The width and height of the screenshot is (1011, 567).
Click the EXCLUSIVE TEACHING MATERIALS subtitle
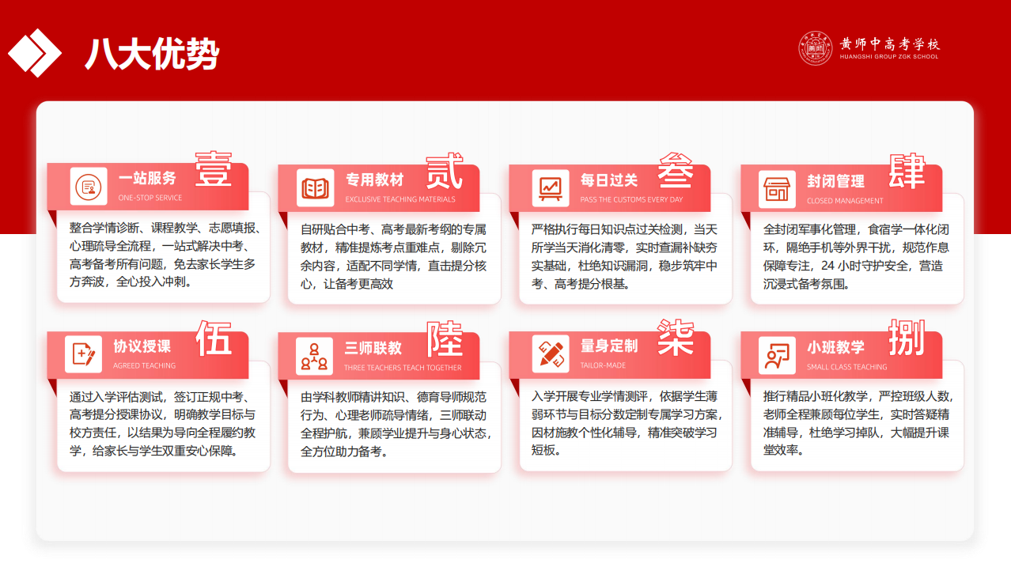(x=400, y=199)
